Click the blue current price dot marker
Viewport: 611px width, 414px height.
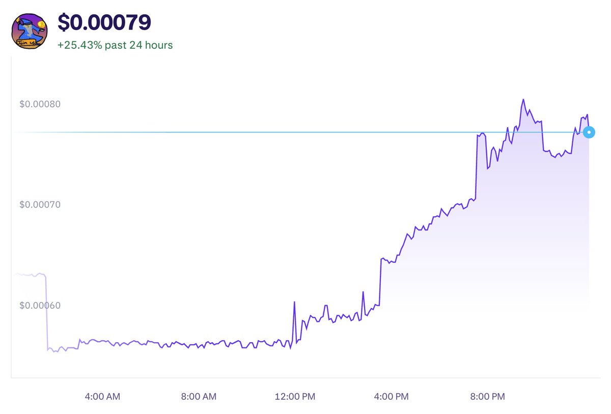(589, 132)
